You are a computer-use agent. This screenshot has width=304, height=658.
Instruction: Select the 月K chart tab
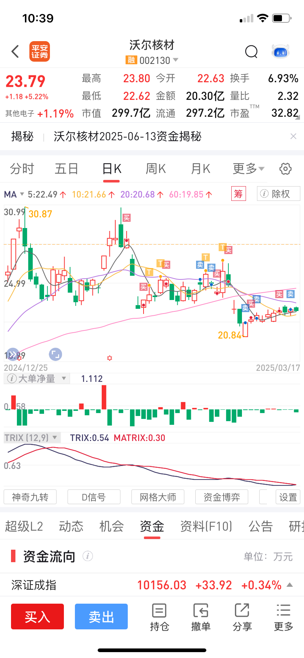click(x=200, y=169)
